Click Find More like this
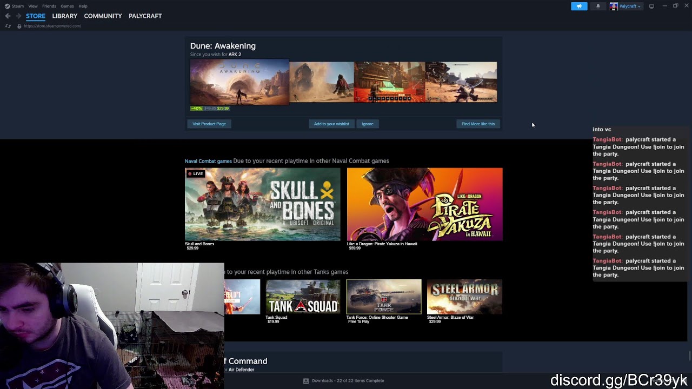692x389 pixels. (x=478, y=124)
